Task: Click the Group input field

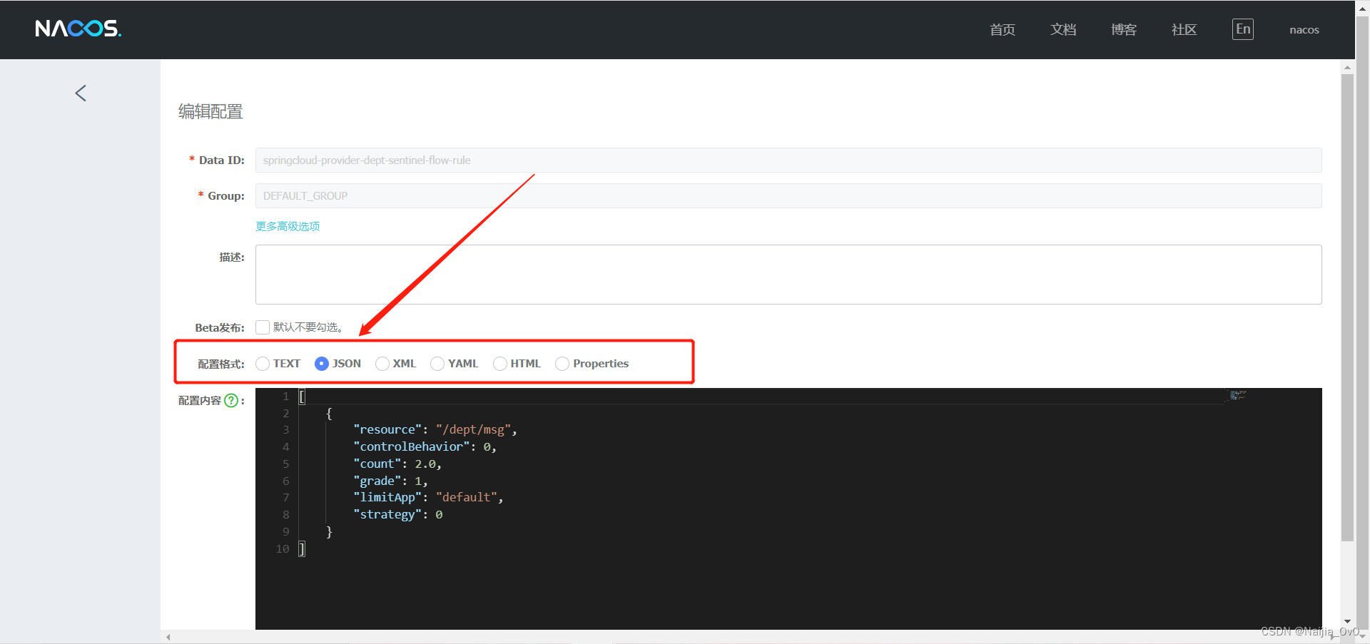Action: (x=788, y=196)
